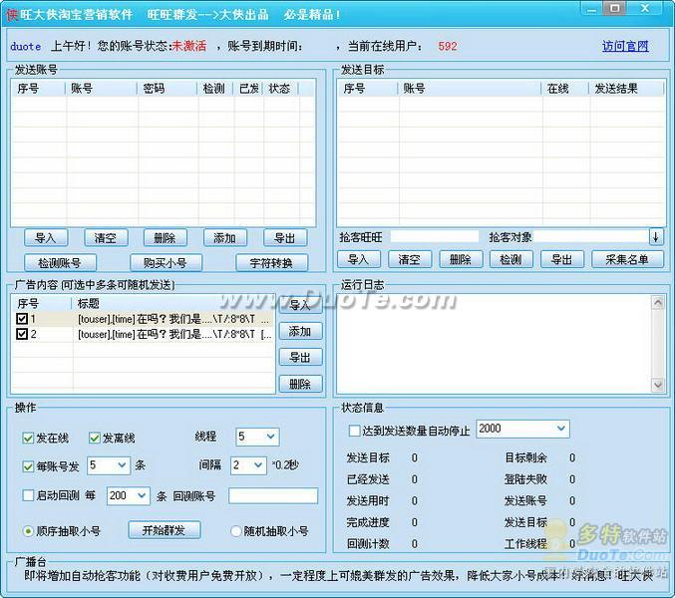Click the 抢客对象 input field
The height and width of the screenshot is (598, 675).
point(591,236)
